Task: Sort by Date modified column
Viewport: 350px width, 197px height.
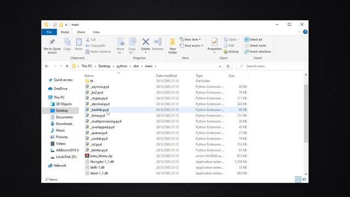Action: click(x=166, y=76)
